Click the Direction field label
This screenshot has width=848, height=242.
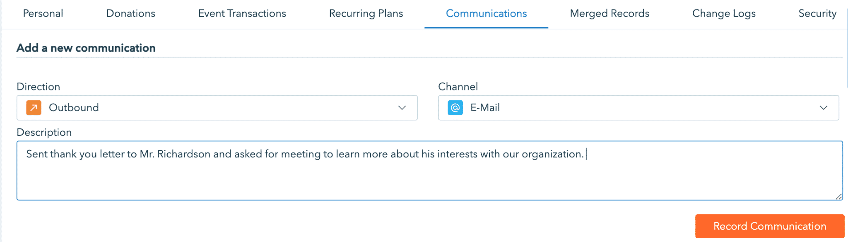(38, 86)
